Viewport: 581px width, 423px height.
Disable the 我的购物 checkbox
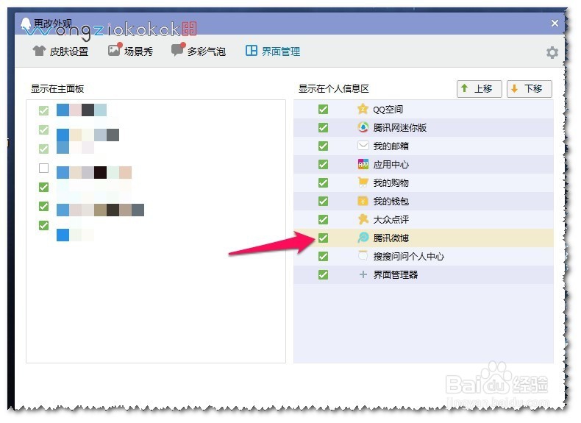pos(323,182)
